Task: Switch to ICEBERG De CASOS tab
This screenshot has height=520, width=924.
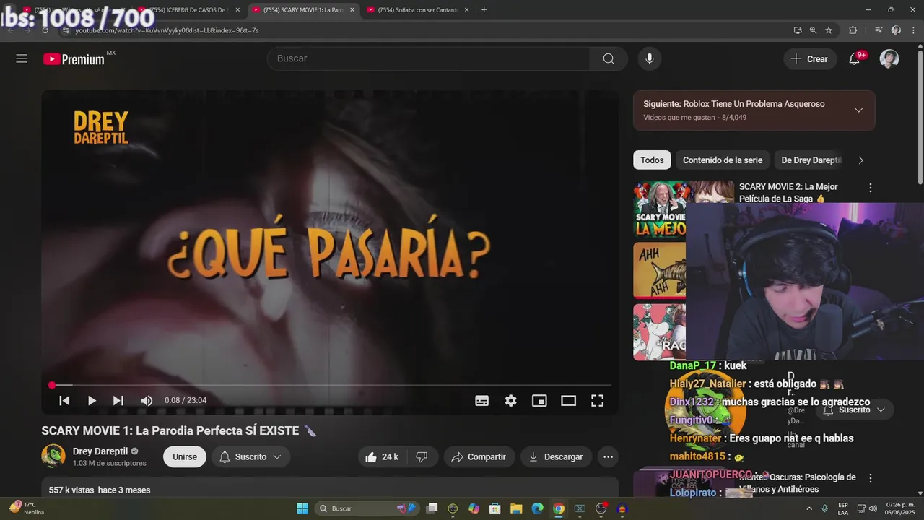Action: pyautogui.click(x=189, y=10)
